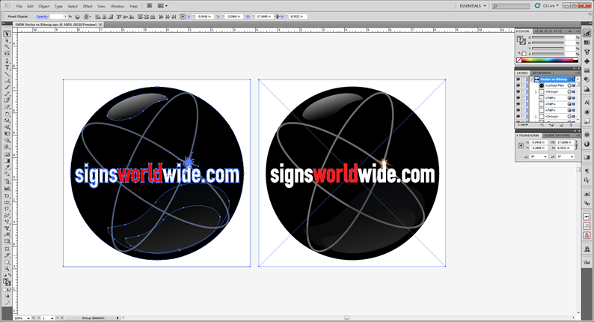Open the Brushes panel icon in dock

click(x=587, y=52)
